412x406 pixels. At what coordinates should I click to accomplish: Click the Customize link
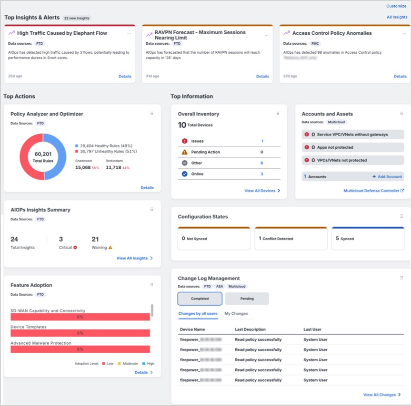[x=396, y=6]
